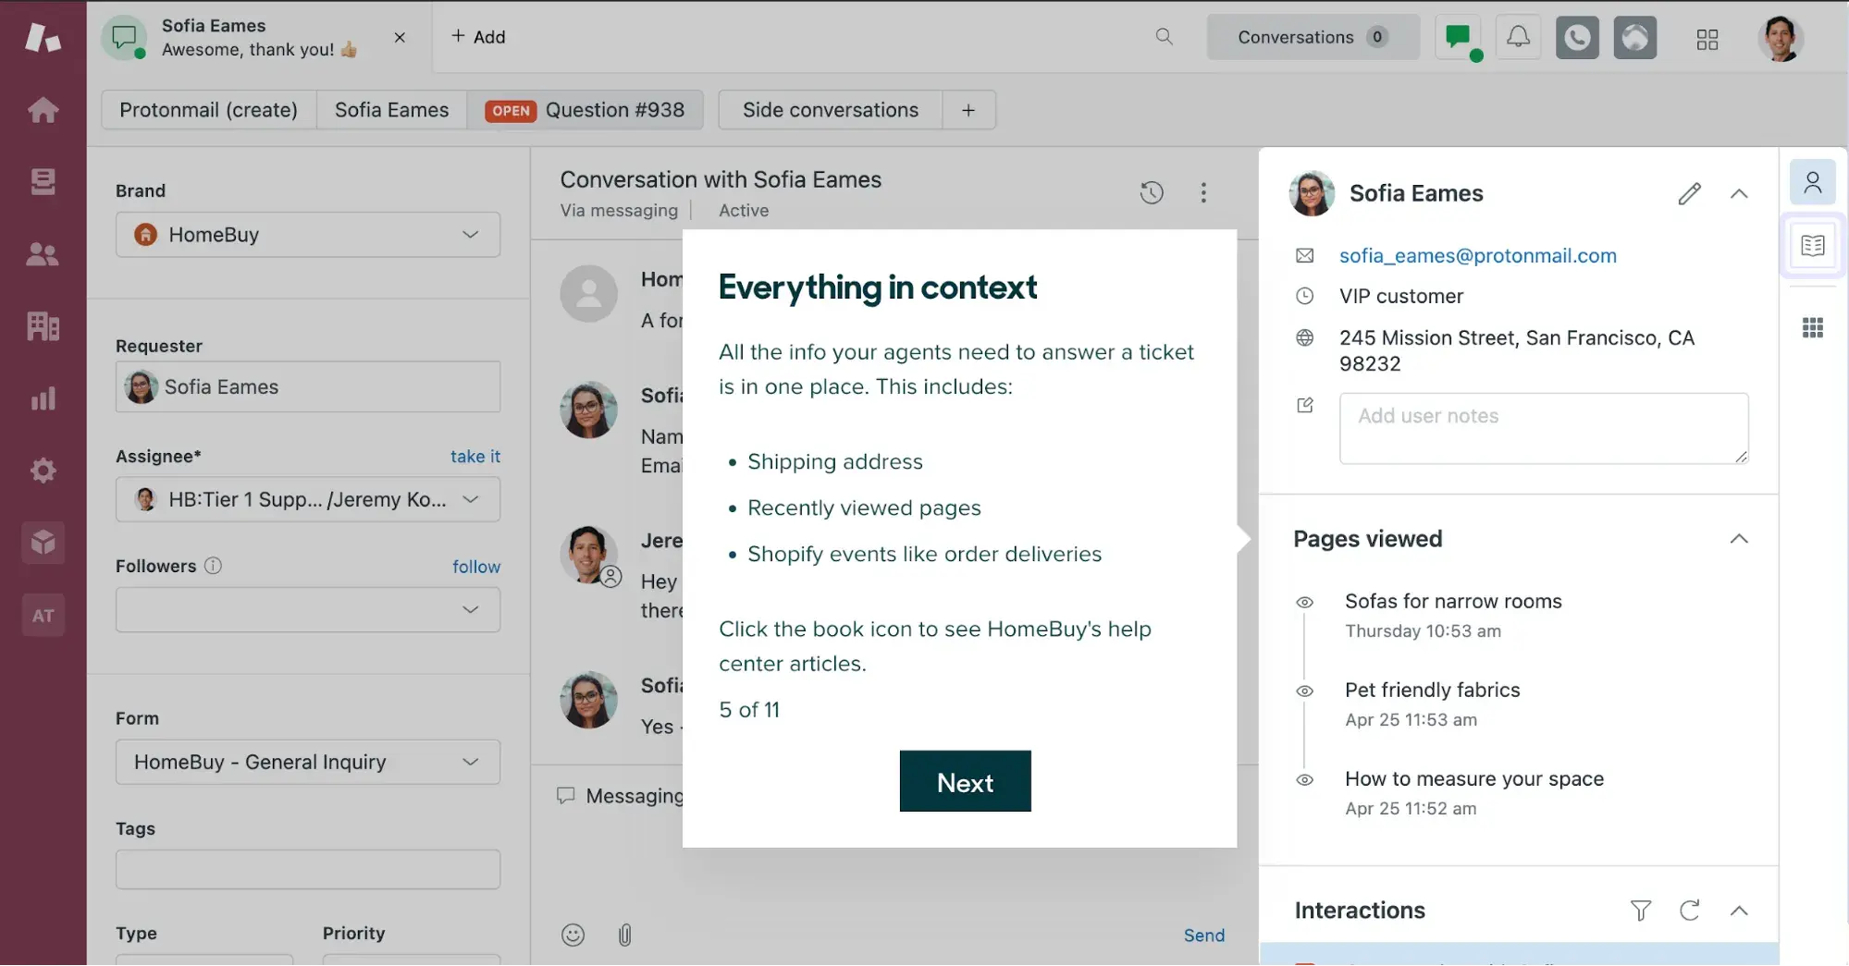Click the take it link
The width and height of the screenshot is (1849, 966).
point(475,457)
